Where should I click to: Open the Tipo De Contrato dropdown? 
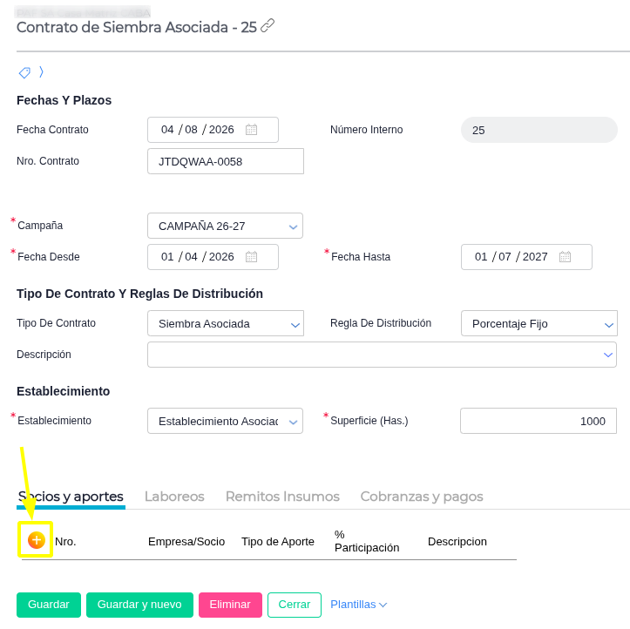(226, 323)
